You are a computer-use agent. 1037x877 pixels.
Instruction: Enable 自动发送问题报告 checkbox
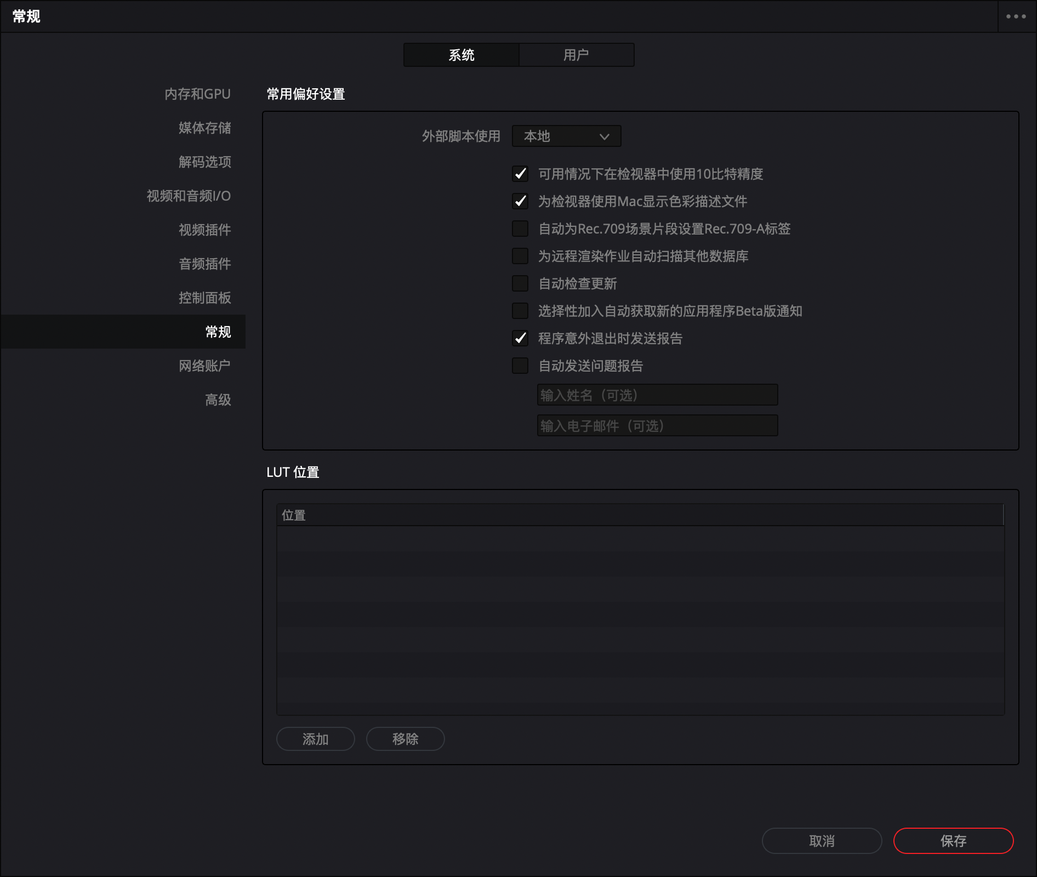[520, 366]
